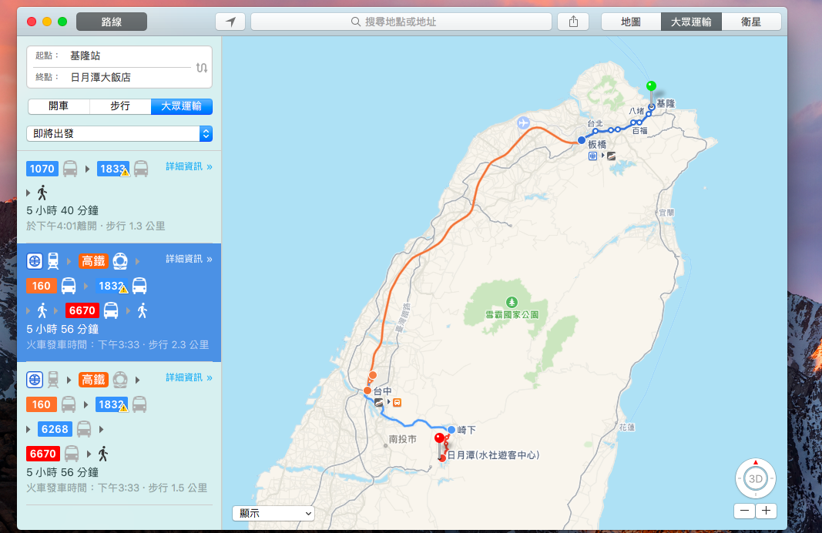Screen dimensions: 822x533
Task: Click the 雪霸國家公園 park marker
Action: 512,302
